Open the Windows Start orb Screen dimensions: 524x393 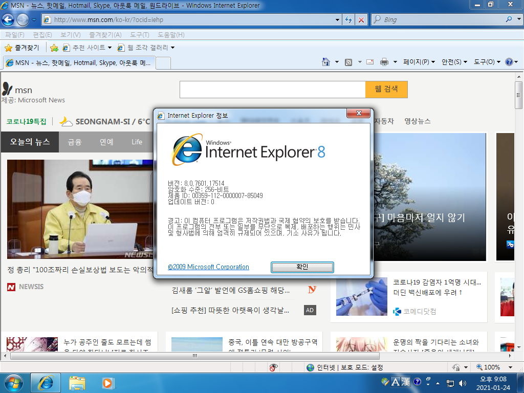[x=13, y=383]
